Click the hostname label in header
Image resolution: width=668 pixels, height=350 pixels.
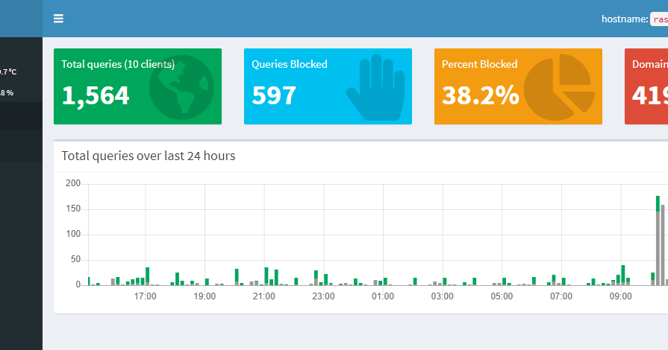click(625, 19)
